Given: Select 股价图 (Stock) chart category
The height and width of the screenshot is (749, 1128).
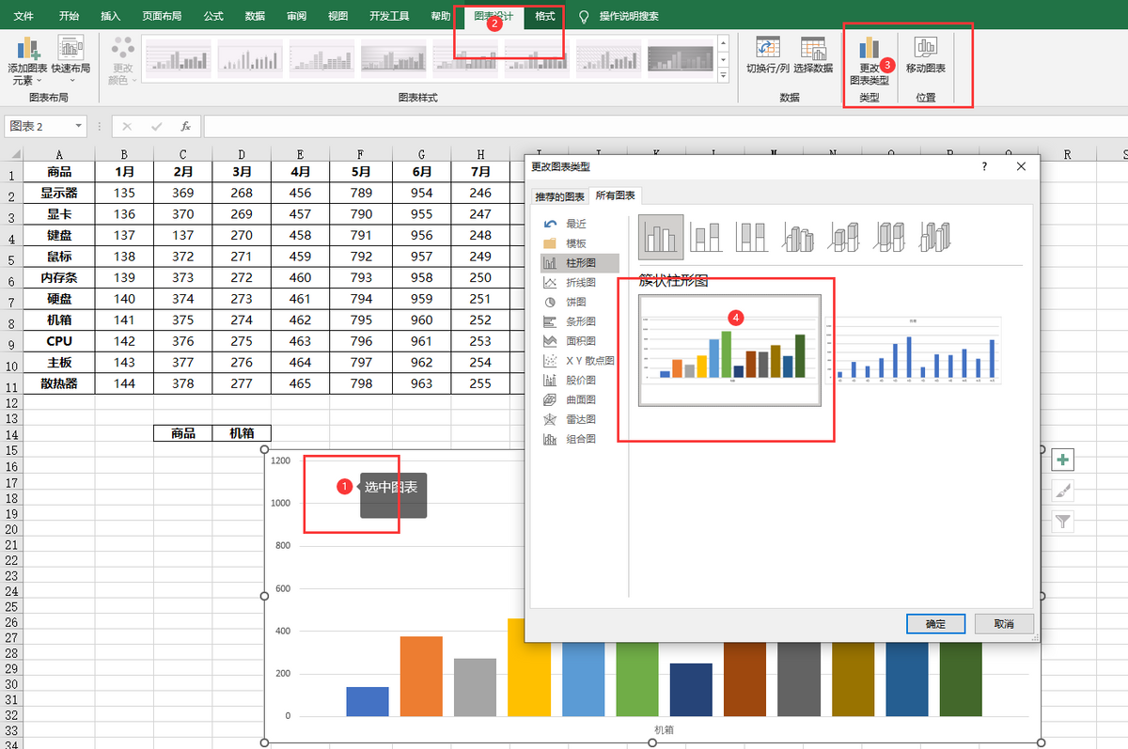Looking at the screenshot, I should point(578,381).
